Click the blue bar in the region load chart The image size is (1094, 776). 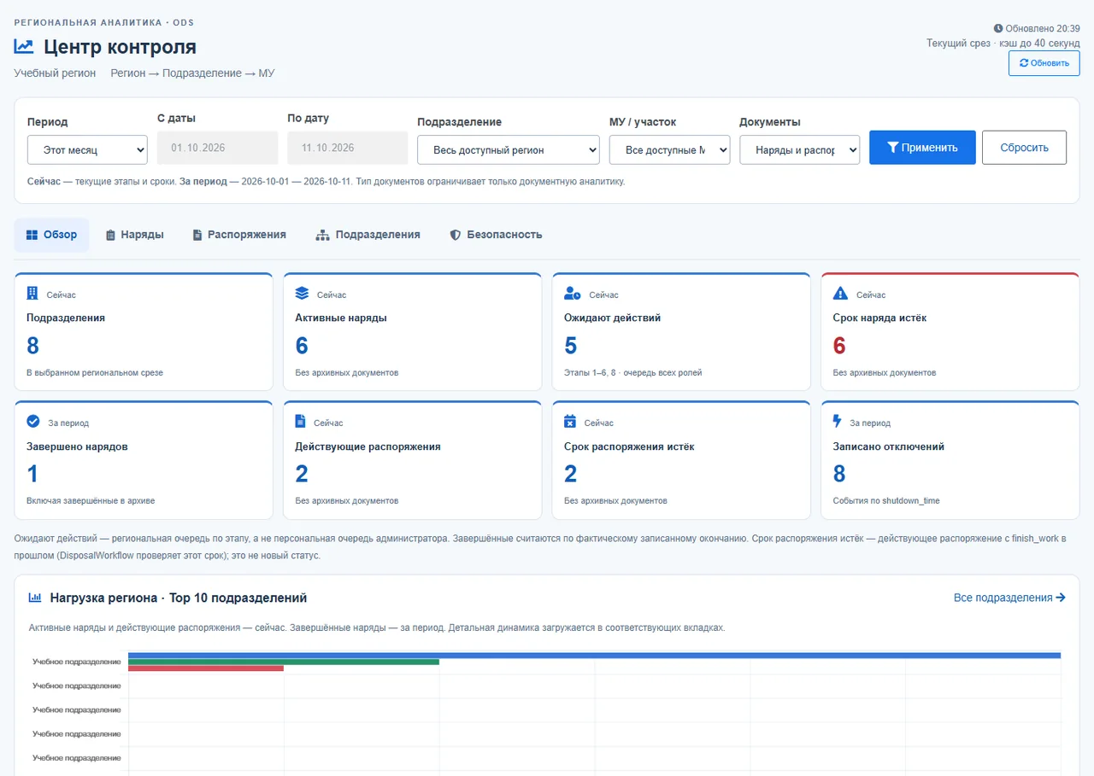coord(594,656)
